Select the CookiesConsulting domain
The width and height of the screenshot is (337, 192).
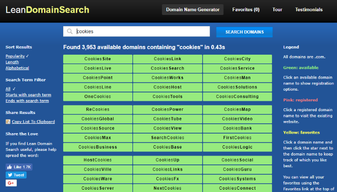(x=237, y=97)
